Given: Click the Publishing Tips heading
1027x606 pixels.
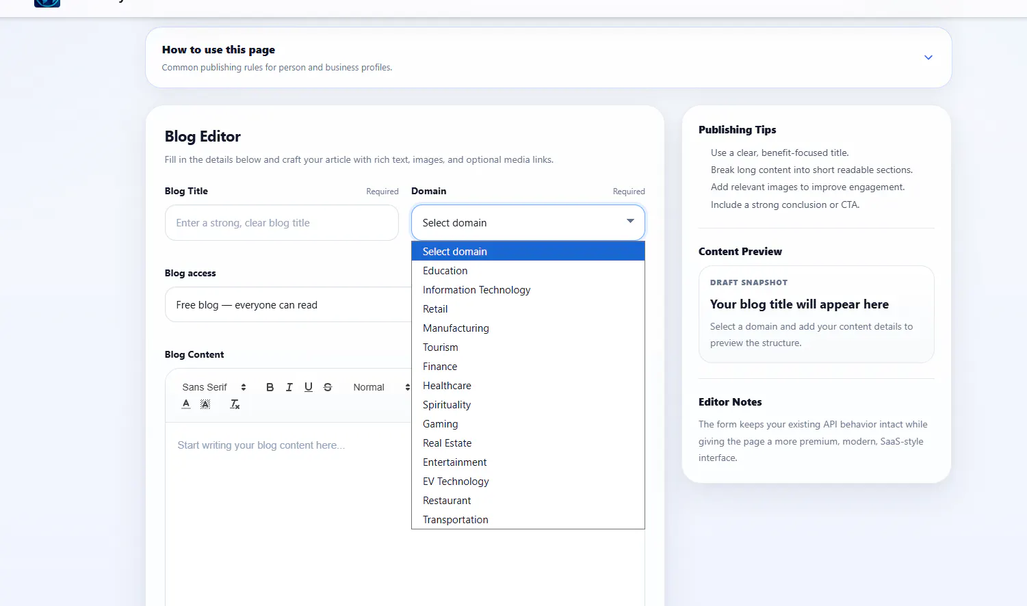Looking at the screenshot, I should 737,130.
